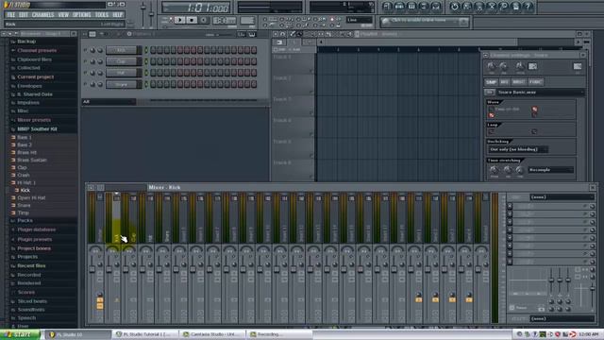
Task: Open the Resample time stretching dropdown
Action: coord(551,170)
